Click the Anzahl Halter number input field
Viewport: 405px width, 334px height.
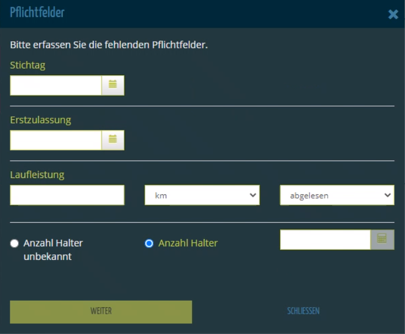point(325,240)
